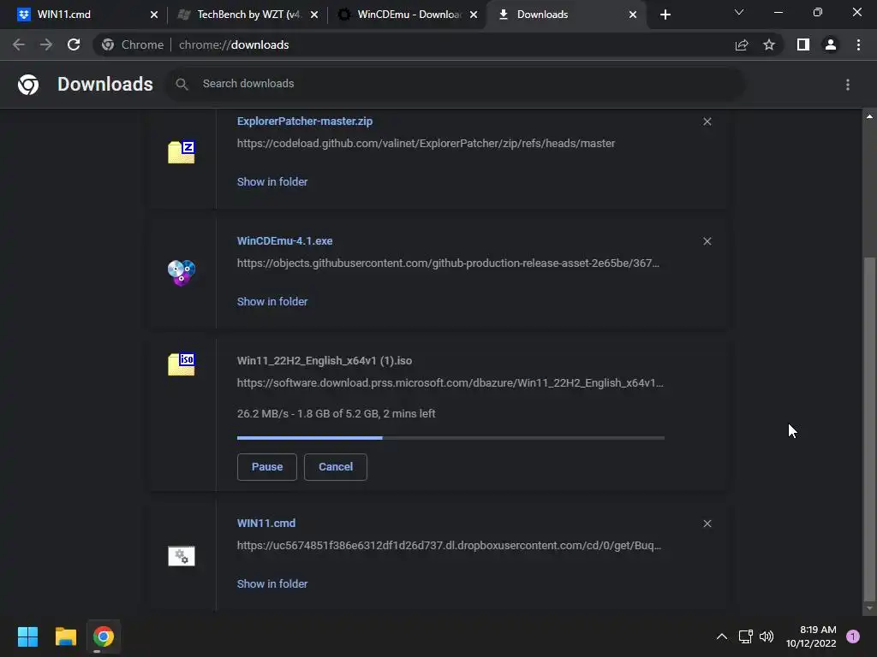Reload the downloads page
Image resolution: width=877 pixels, height=657 pixels.
[x=74, y=44]
